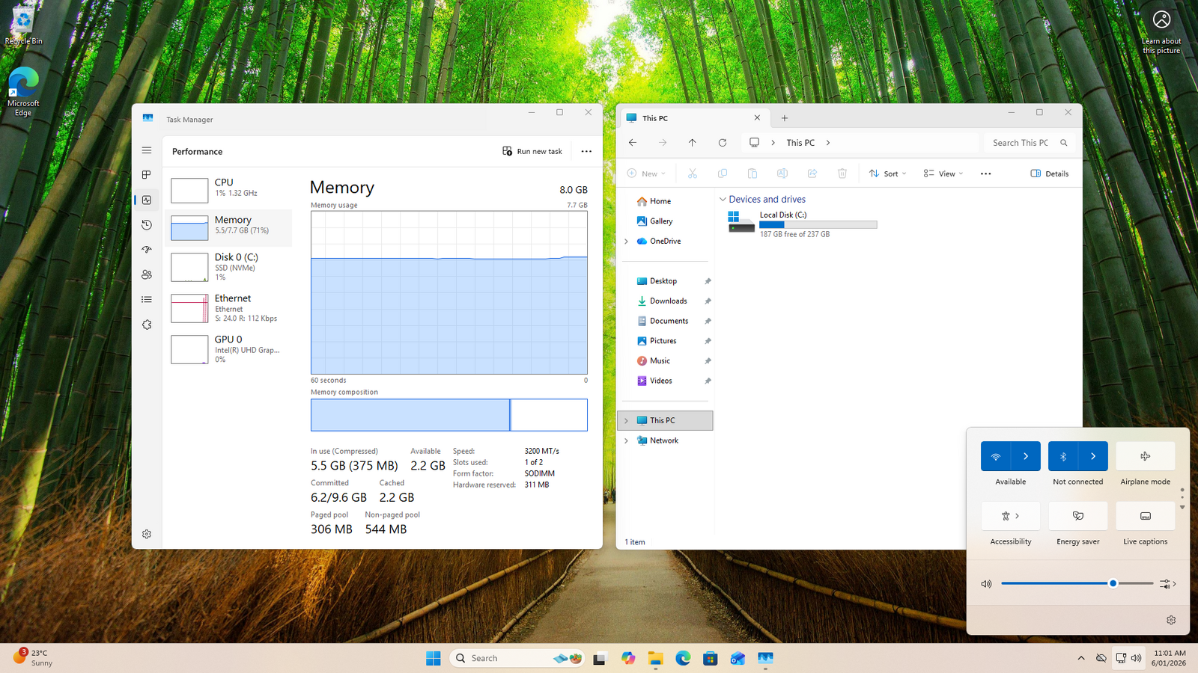Open the Sort dropdown in Explorer
Image resolution: width=1198 pixels, height=673 pixels.
pyautogui.click(x=888, y=173)
